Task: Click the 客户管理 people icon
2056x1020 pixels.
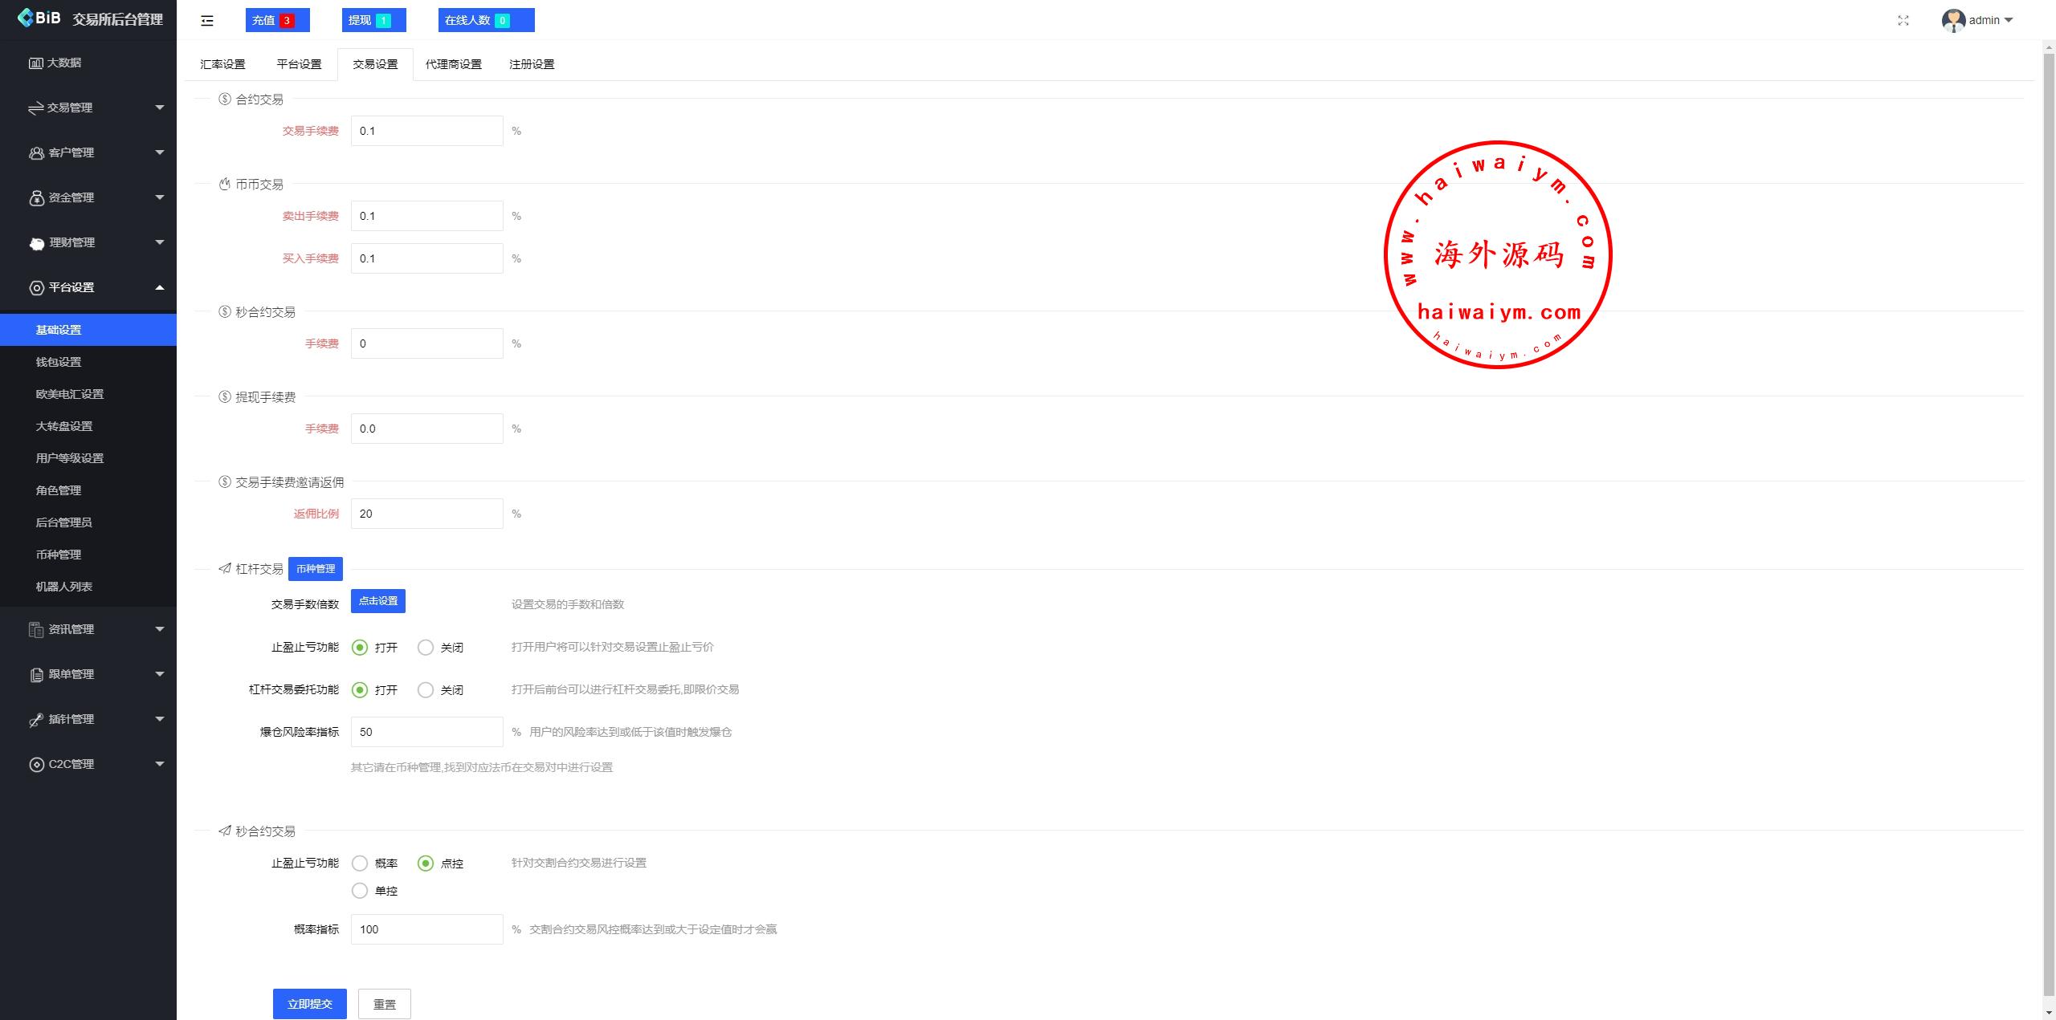Action: 36,152
